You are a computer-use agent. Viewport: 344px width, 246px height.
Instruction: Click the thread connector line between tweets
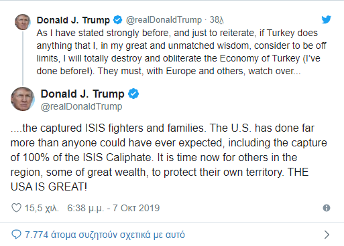23,58
